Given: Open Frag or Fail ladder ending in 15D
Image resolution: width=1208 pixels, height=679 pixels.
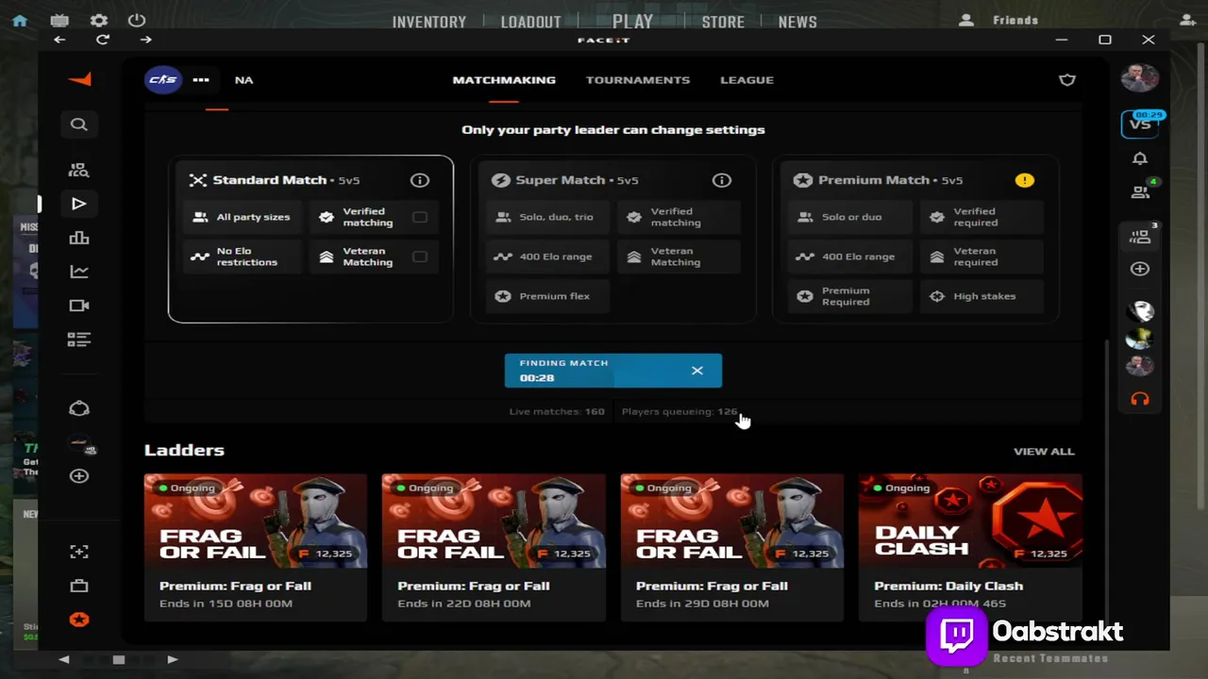Looking at the screenshot, I should pyautogui.click(x=255, y=547).
